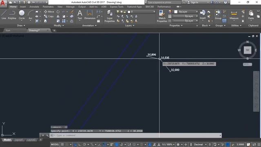Click the Array tool in Modify panel
The height and width of the screenshot is (147, 261).
point(64,21)
